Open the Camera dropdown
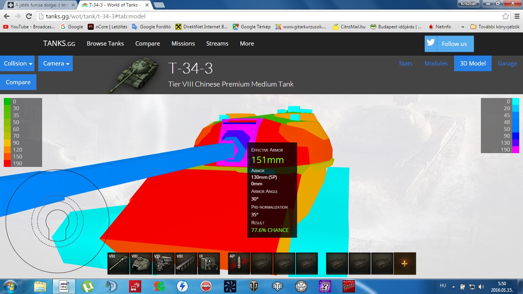The width and height of the screenshot is (523, 294). pos(56,64)
